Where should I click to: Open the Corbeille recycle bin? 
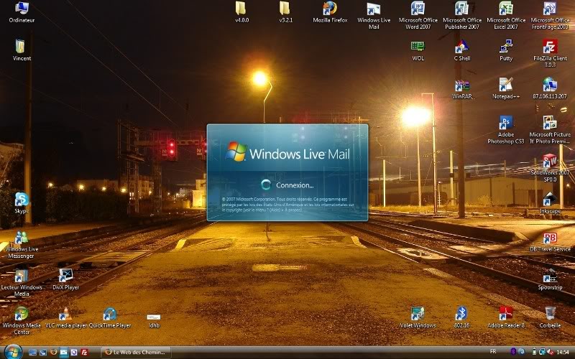(550, 317)
